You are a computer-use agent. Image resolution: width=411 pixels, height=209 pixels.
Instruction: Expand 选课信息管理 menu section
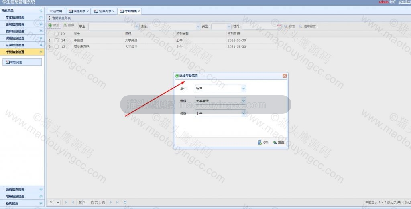click(22, 45)
